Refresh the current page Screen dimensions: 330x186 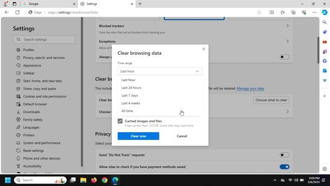click(18, 12)
